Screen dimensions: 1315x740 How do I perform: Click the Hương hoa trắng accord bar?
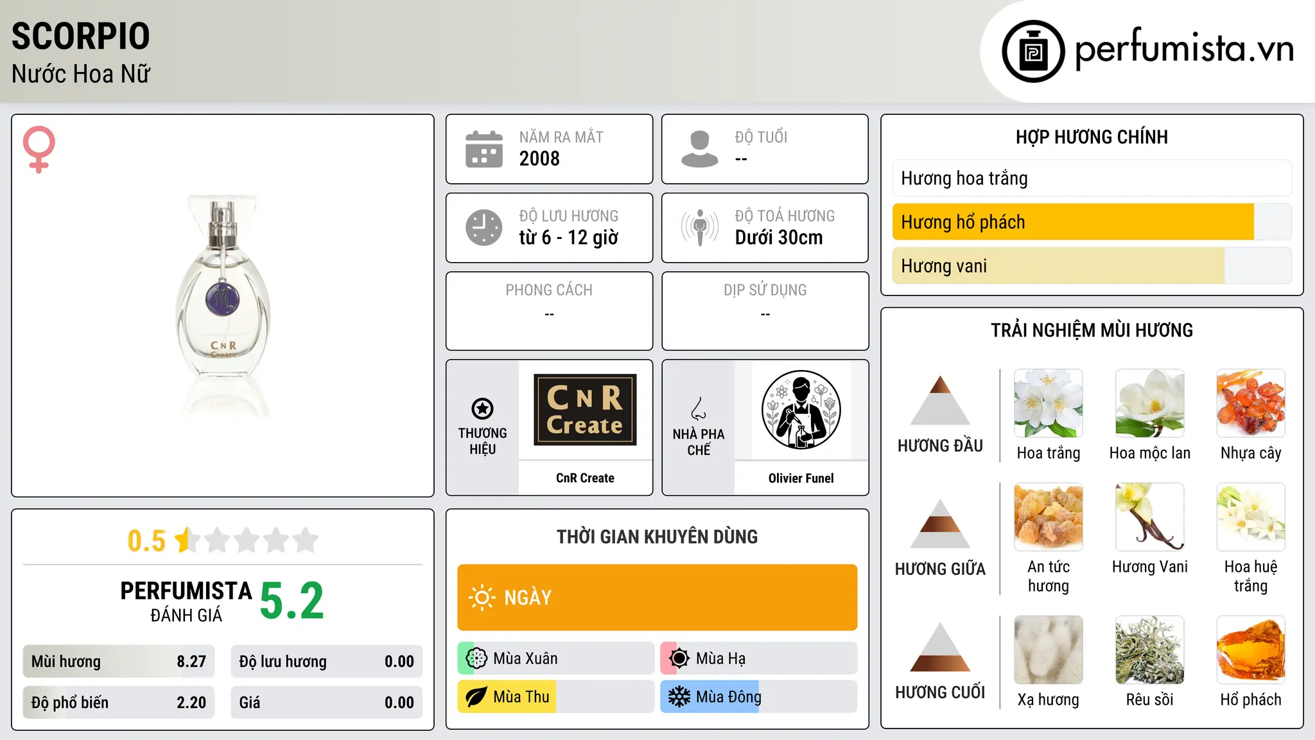pos(1092,178)
